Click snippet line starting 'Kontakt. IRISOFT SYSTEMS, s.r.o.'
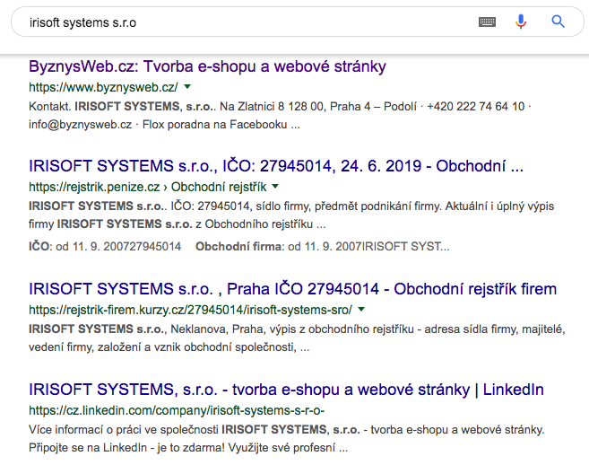This screenshot has width=589, height=465. click(x=280, y=107)
